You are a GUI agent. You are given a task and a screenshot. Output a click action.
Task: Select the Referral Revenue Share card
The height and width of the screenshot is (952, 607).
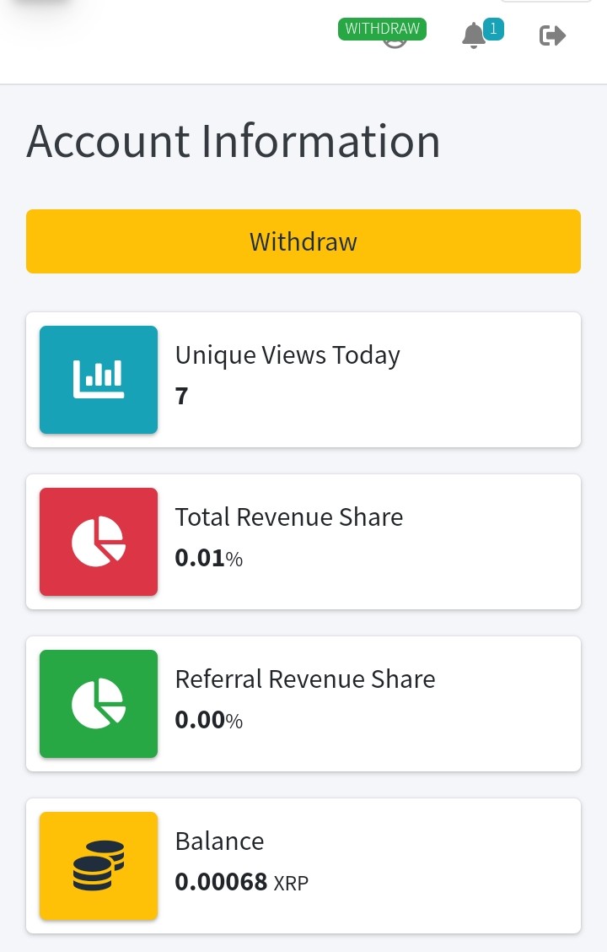pyautogui.click(x=303, y=704)
